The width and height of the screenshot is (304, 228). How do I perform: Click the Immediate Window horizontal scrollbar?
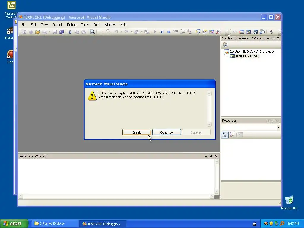coord(116,196)
